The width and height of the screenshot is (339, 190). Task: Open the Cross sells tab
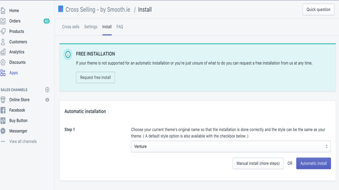click(70, 27)
